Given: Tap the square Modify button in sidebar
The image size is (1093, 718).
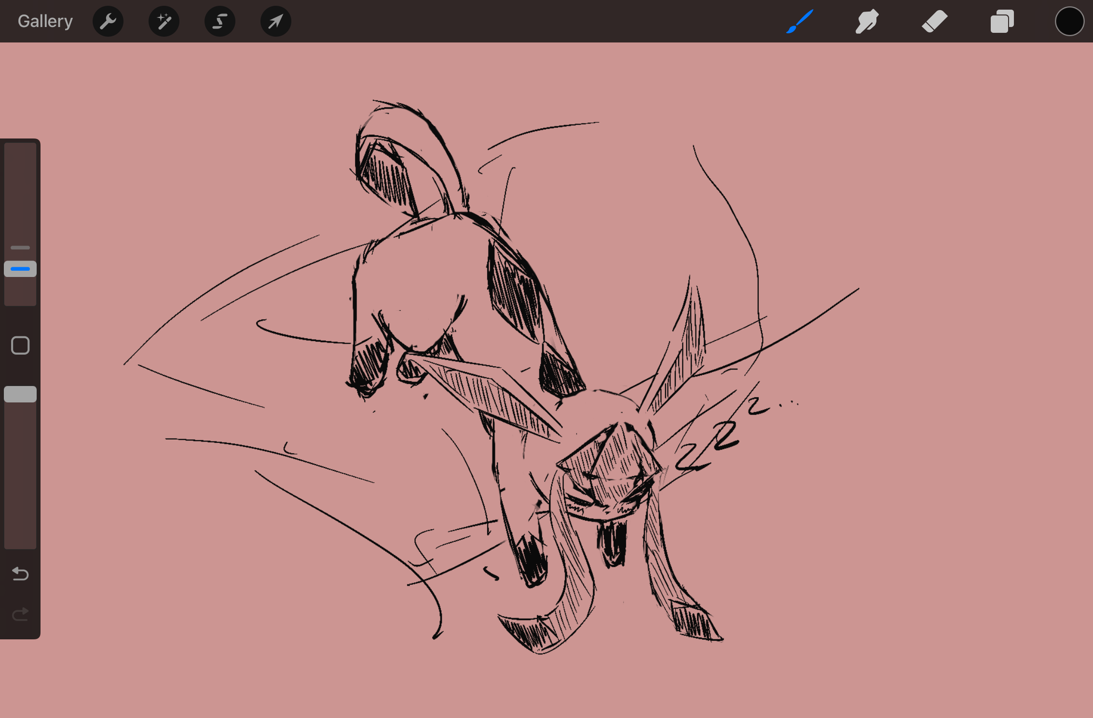Looking at the screenshot, I should pyautogui.click(x=20, y=345).
